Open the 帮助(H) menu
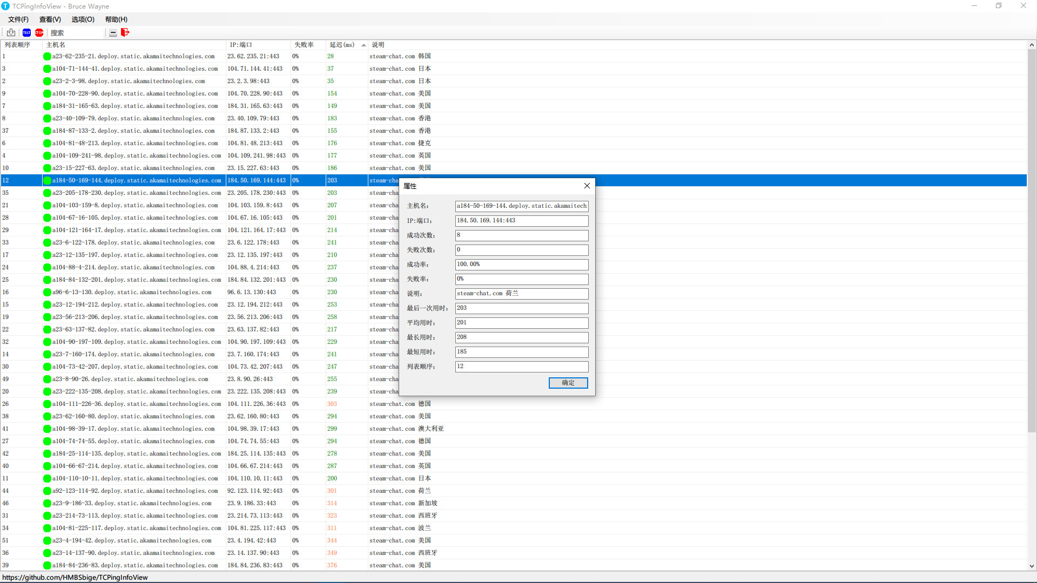Viewport: 1037px width, 583px height. pos(116,19)
